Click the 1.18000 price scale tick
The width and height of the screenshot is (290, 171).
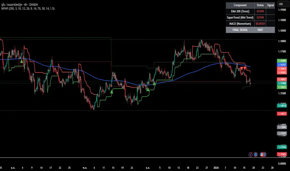[282, 41]
